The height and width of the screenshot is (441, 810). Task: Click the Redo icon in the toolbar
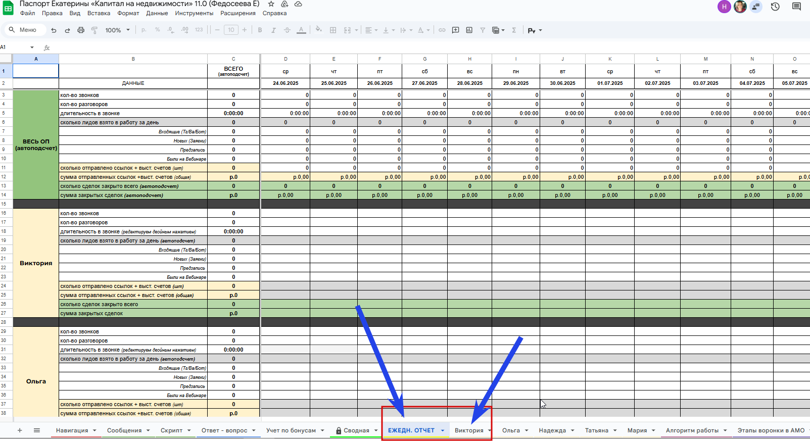coord(67,30)
